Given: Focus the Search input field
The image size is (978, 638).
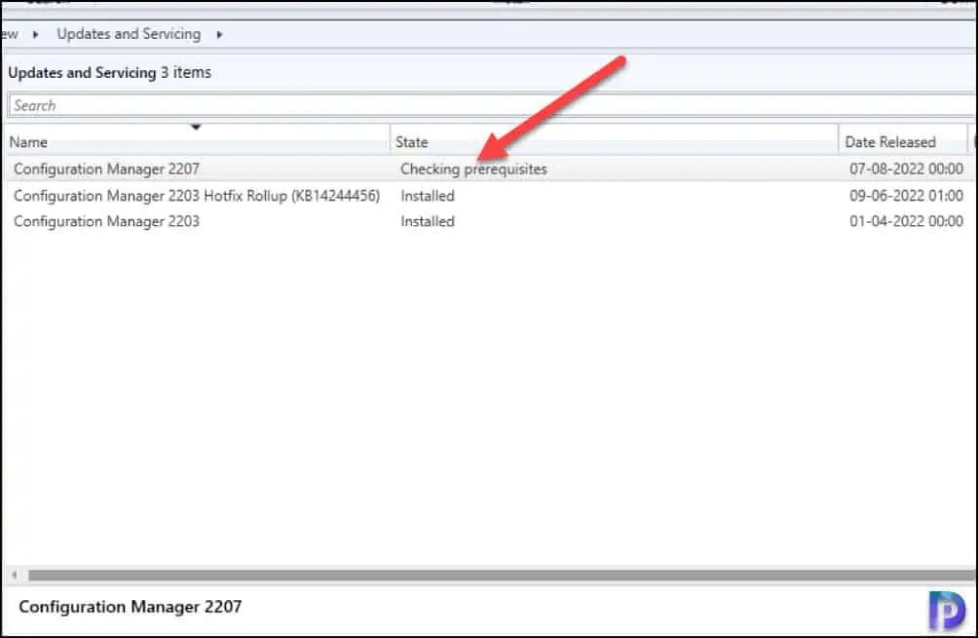Looking at the screenshot, I should click(x=492, y=105).
